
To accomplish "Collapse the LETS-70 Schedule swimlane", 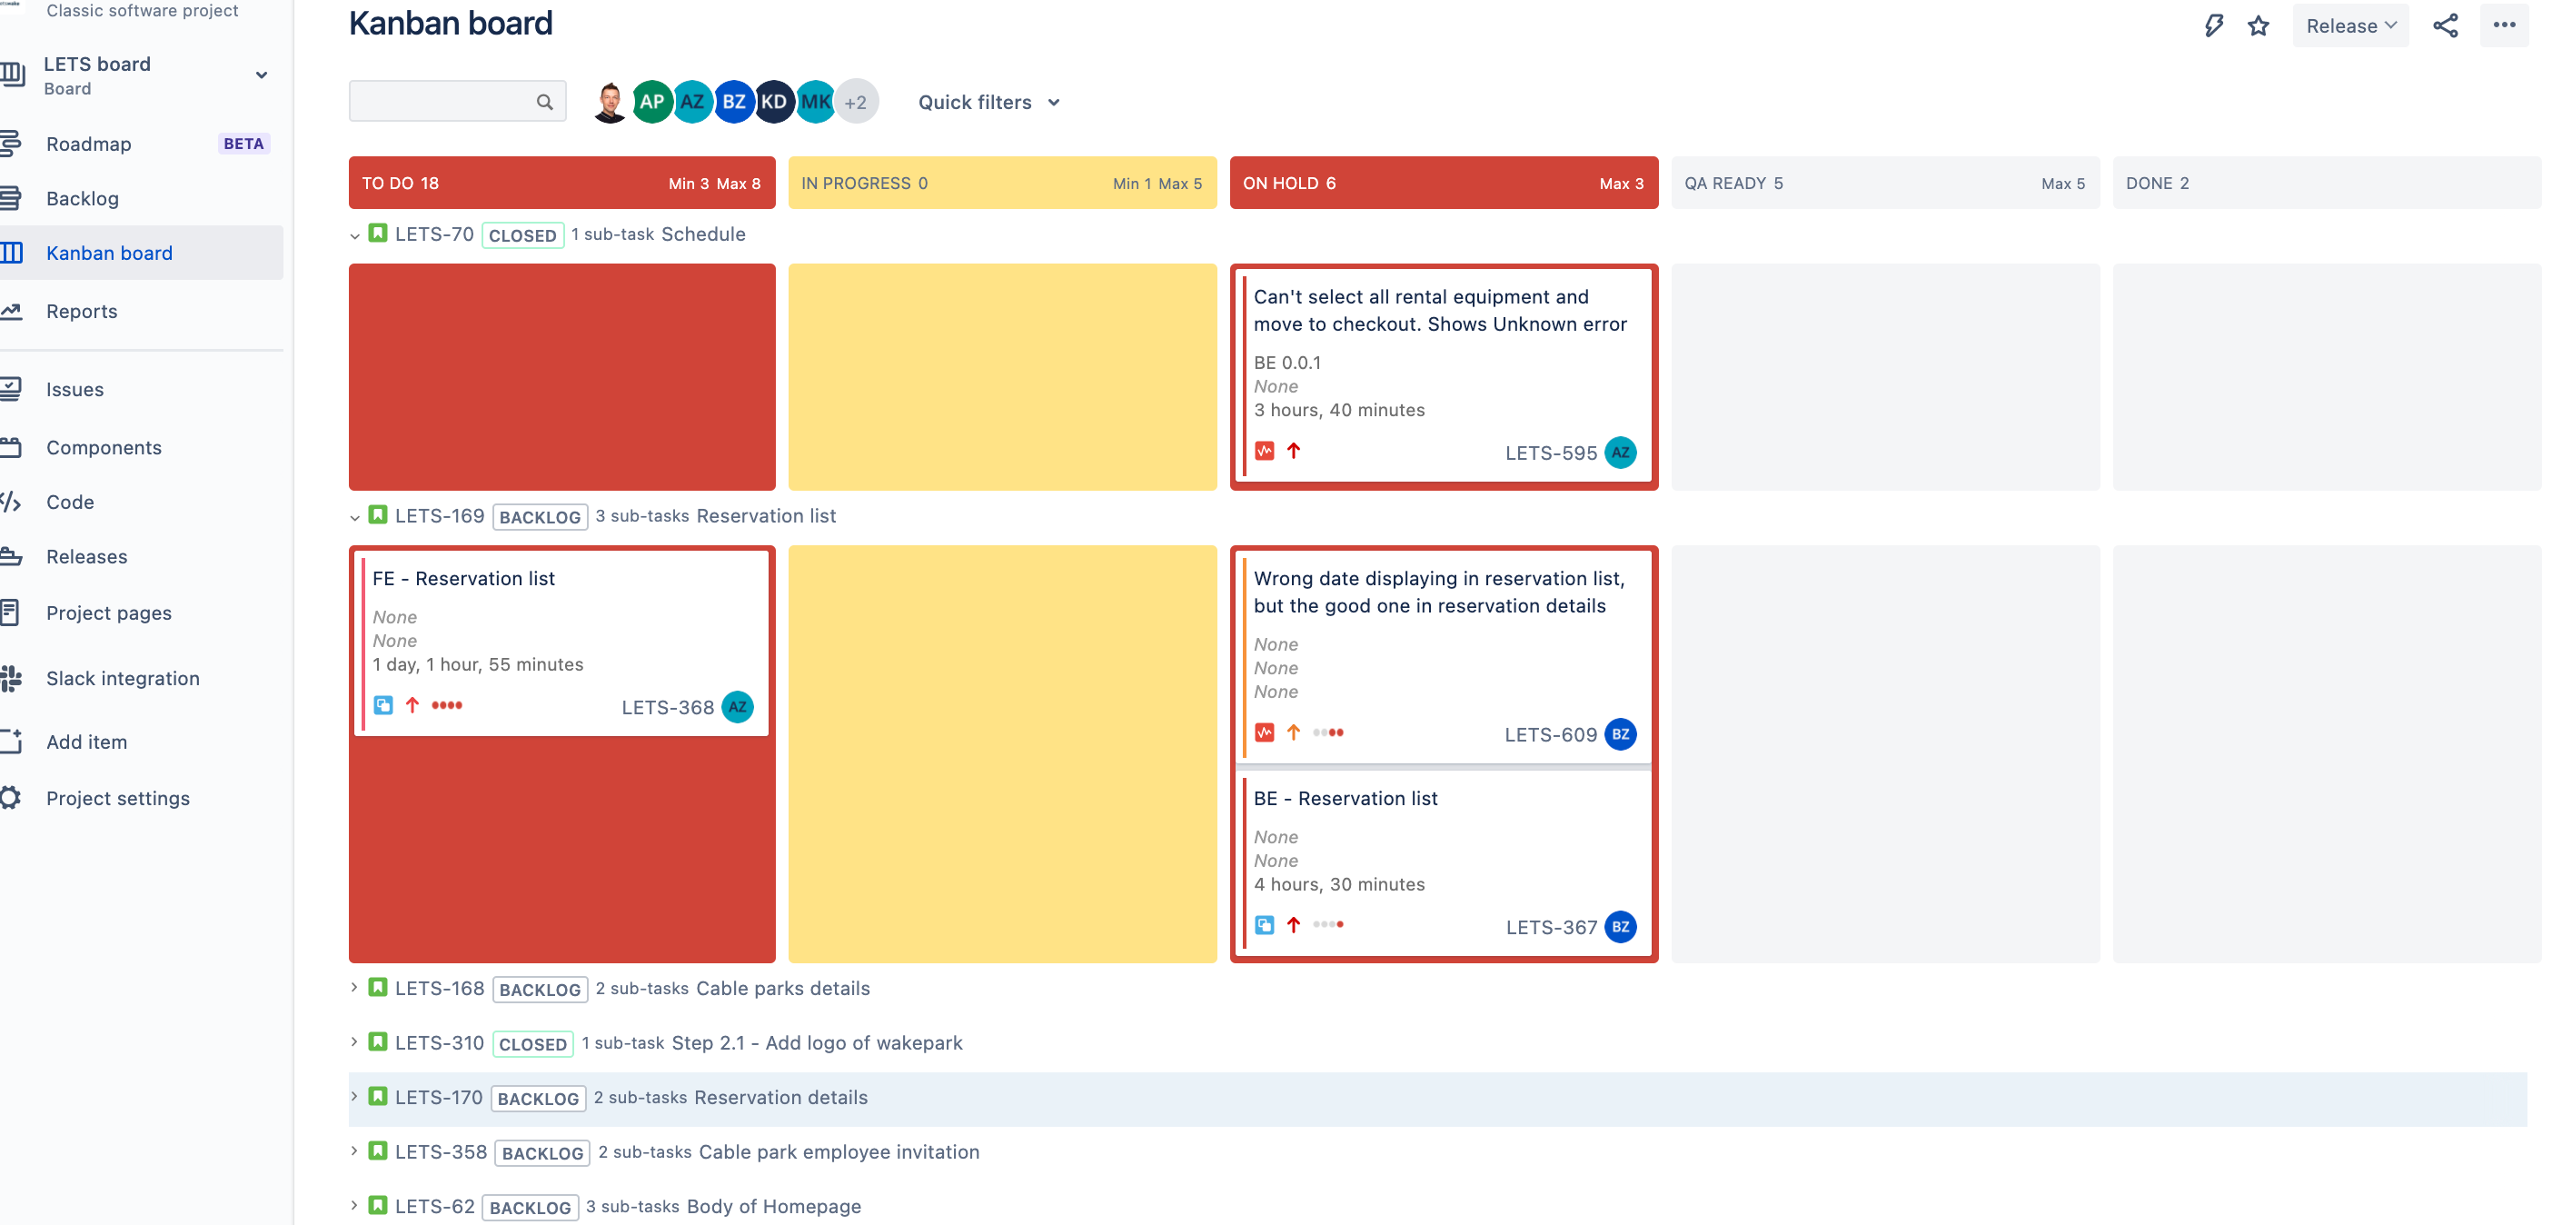I will coord(355,236).
